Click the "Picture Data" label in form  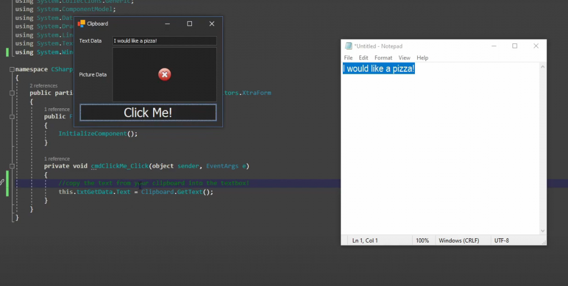(x=93, y=74)
